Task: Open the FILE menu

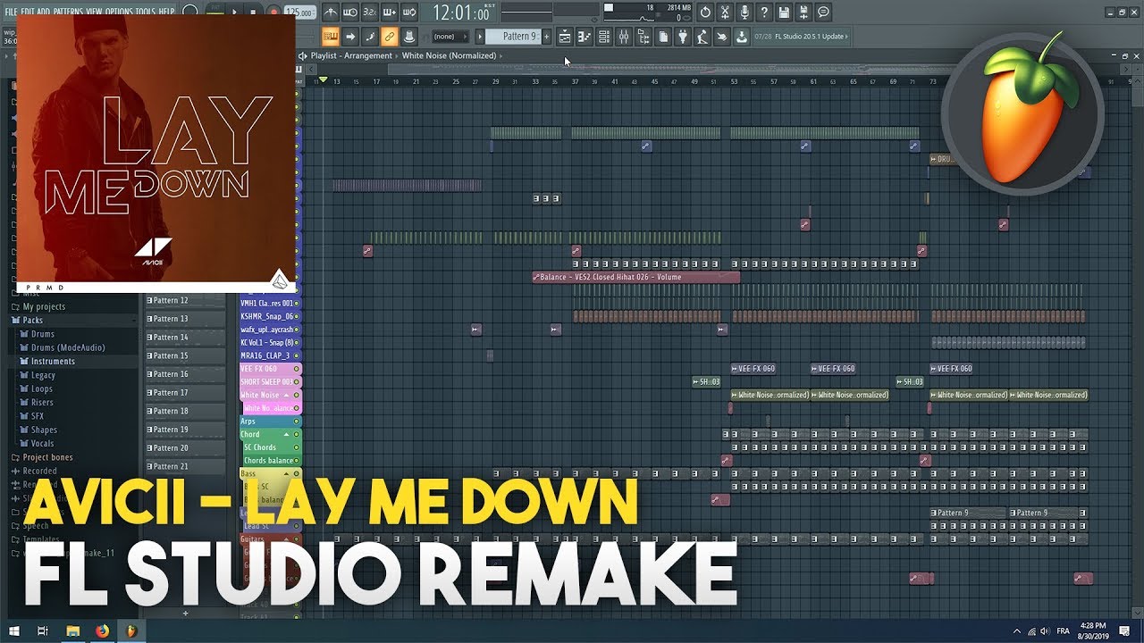Action: click(x=11, y=12)
